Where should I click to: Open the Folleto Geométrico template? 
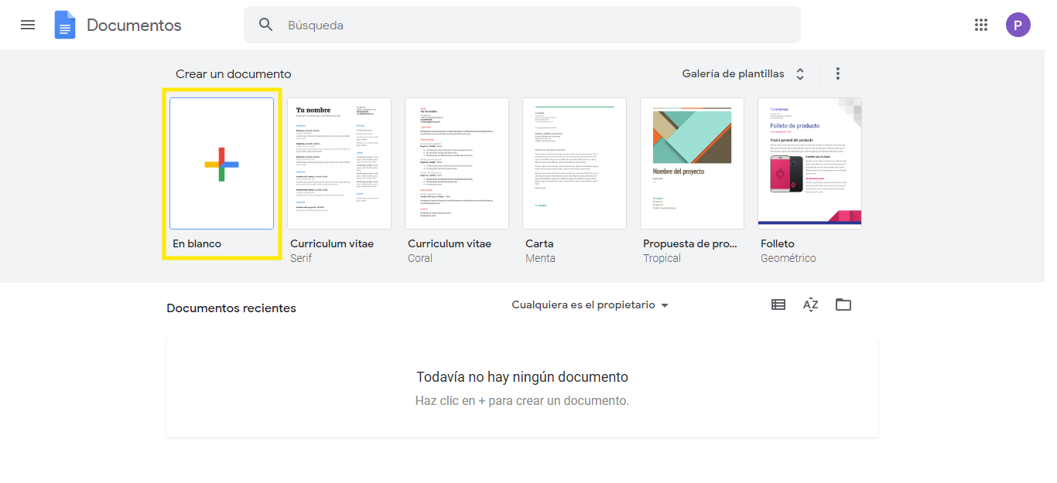pos(809,163)
